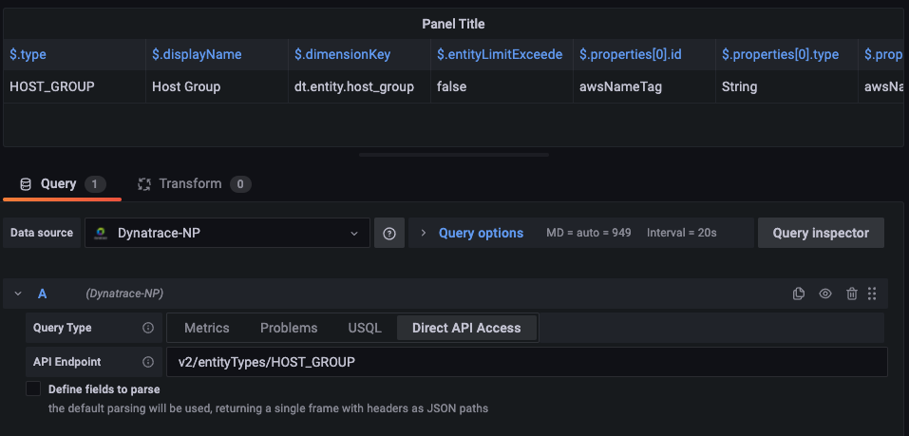Screen dimensions: 909x436
Task: Click the Host Group table cell
Action: pos(217,87)
